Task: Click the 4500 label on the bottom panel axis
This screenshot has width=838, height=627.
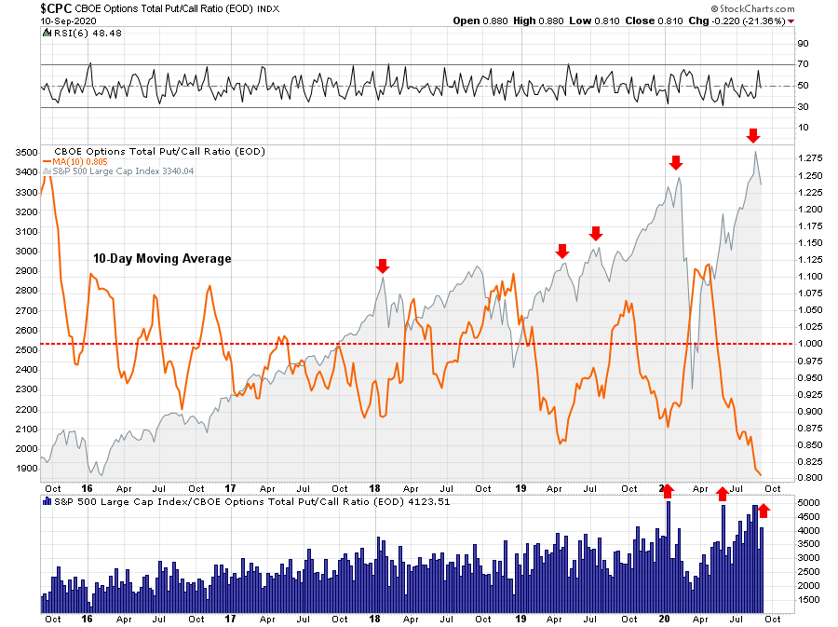Action: pyautogui.click(x=808, y=517)
